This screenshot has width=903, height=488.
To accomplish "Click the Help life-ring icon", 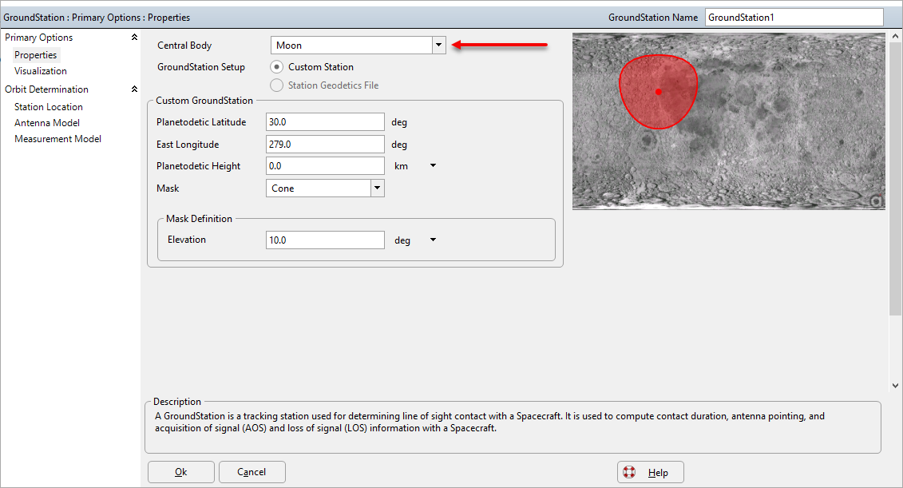I will [x=630, y=471].
